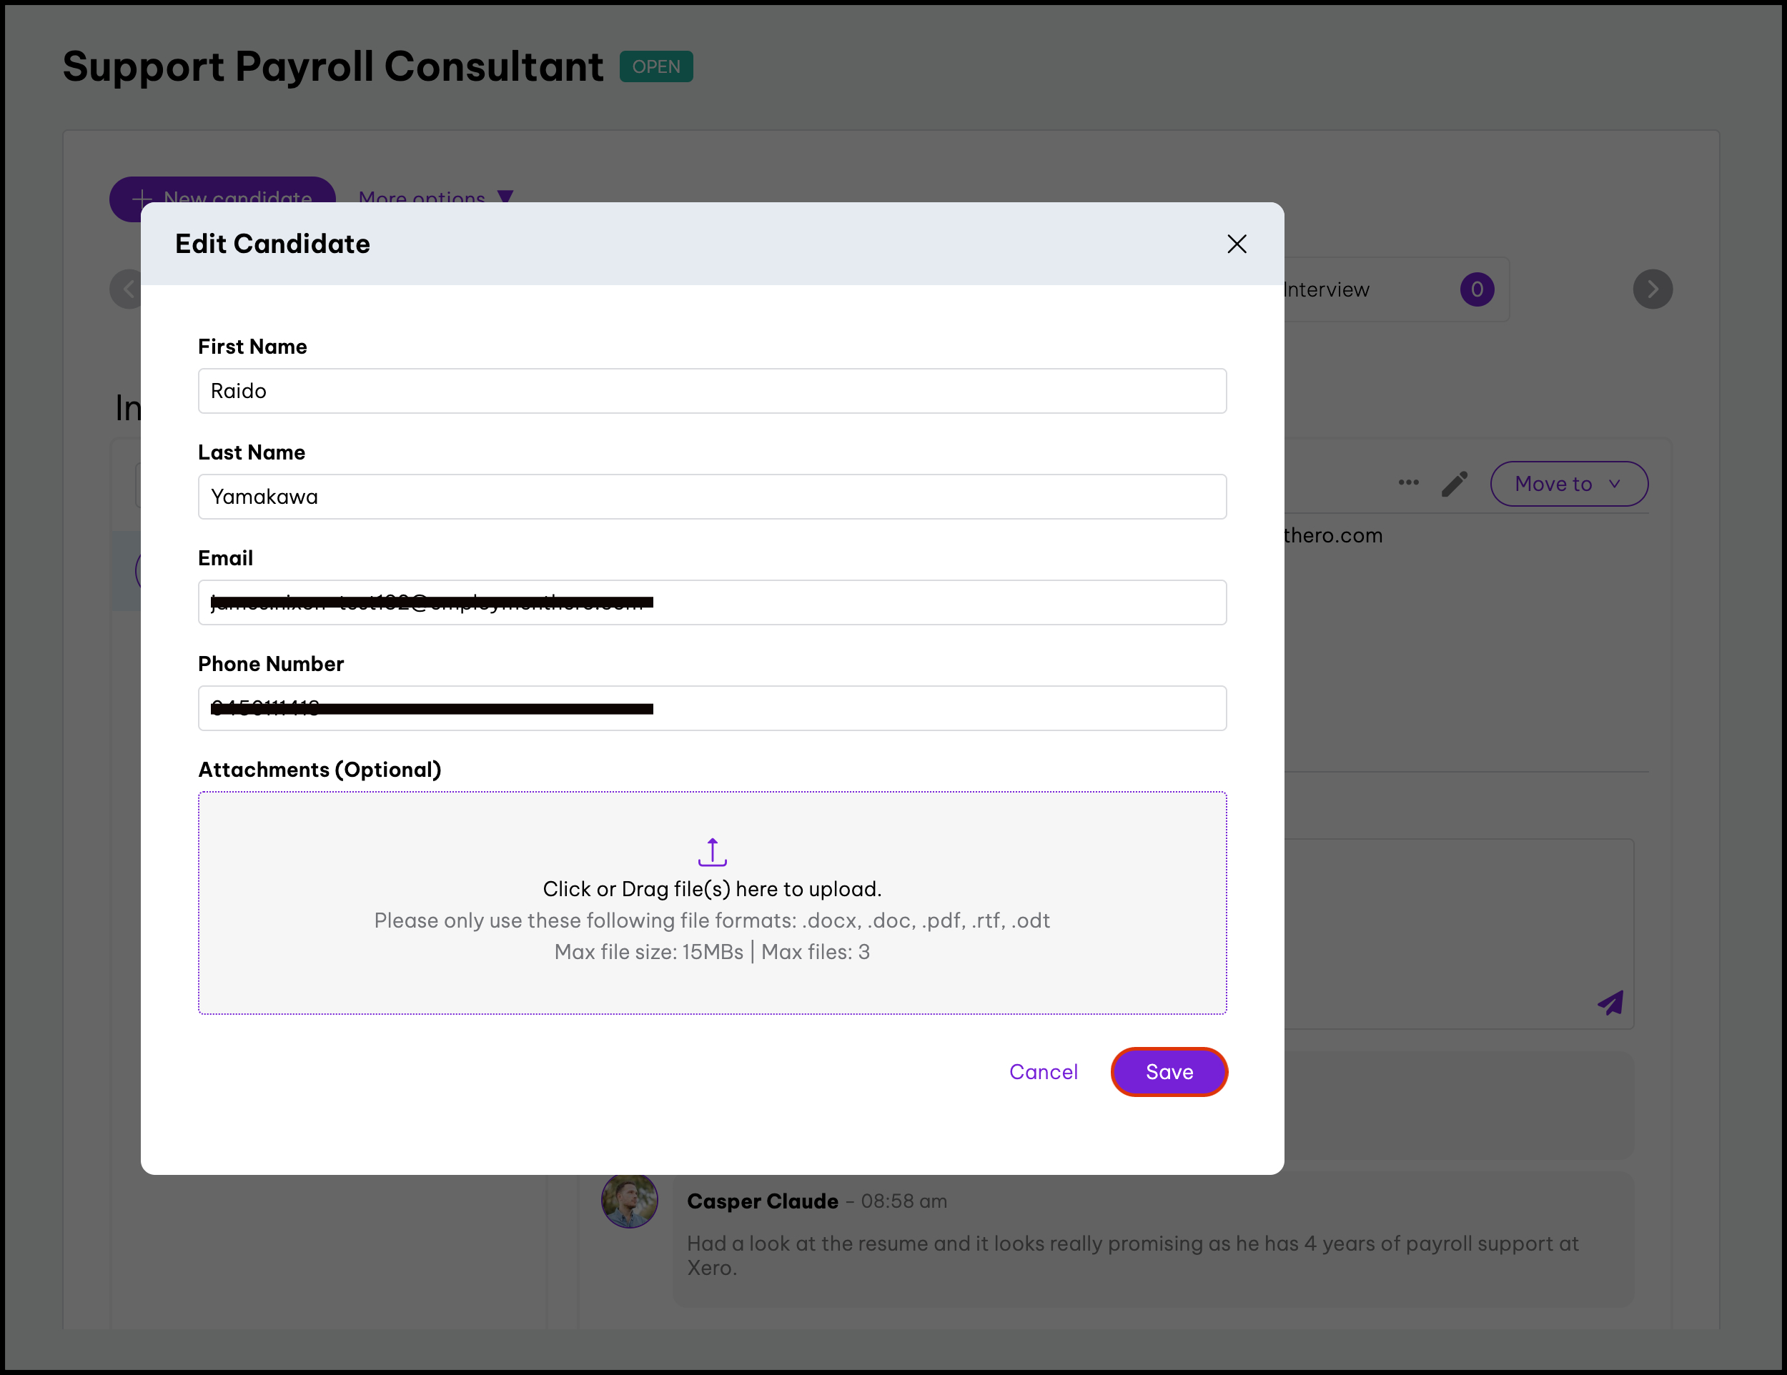
Task: Open the three-dots more actions menu
Action: pyautogui.click(x=1408, y=482)
